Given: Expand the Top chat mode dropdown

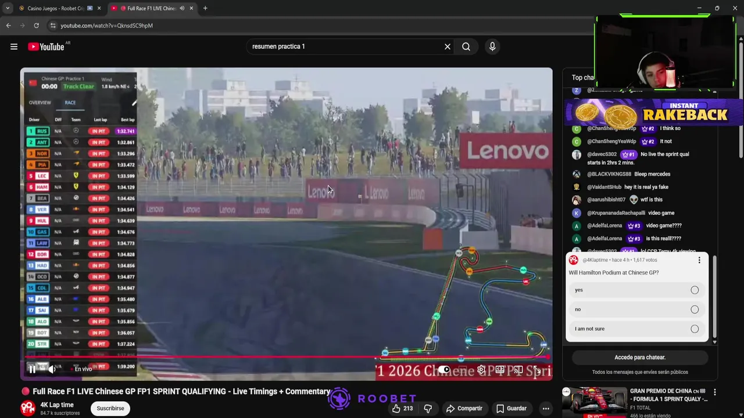Looking at the screenshot, I should (x=584, y=77).
